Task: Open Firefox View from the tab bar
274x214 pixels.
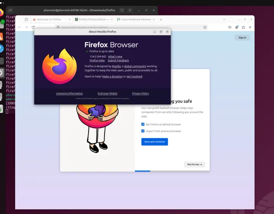Action: [26, 19]
